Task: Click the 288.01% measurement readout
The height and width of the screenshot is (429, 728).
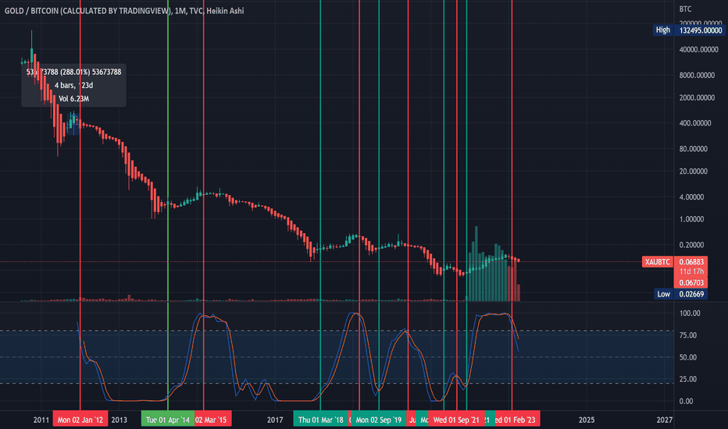Action: pos(75,72)
